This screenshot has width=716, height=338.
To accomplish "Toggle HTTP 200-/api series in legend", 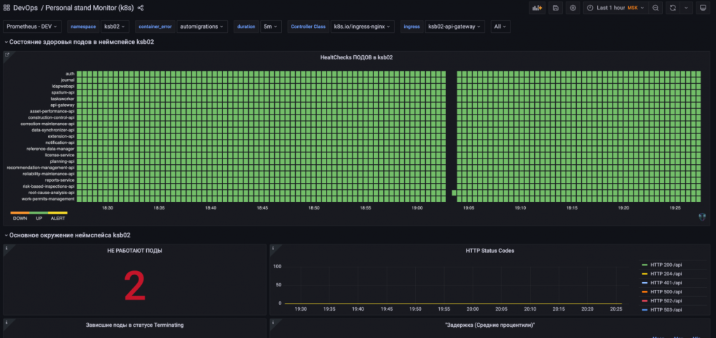I will click(665, 265).
